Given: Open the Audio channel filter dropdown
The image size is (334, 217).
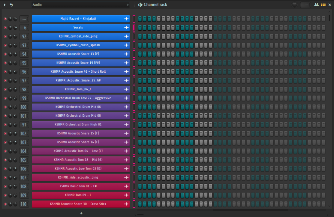Looking at the screenshot, I should [x=81, y=5].
